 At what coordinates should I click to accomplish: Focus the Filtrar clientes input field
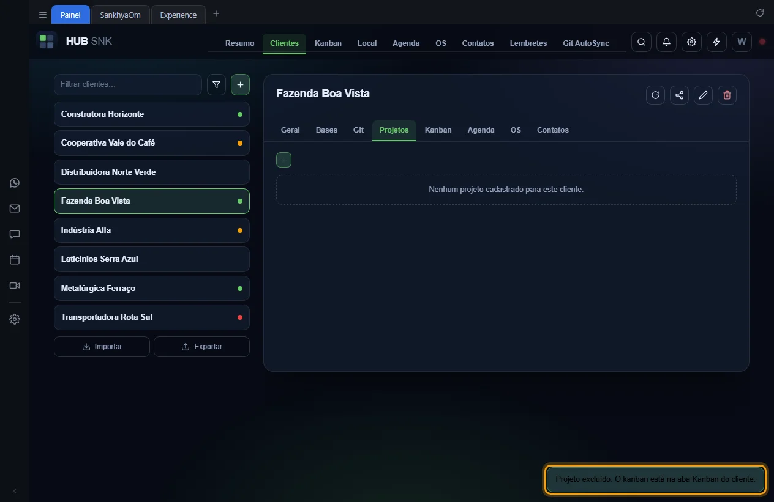[128, 84]
